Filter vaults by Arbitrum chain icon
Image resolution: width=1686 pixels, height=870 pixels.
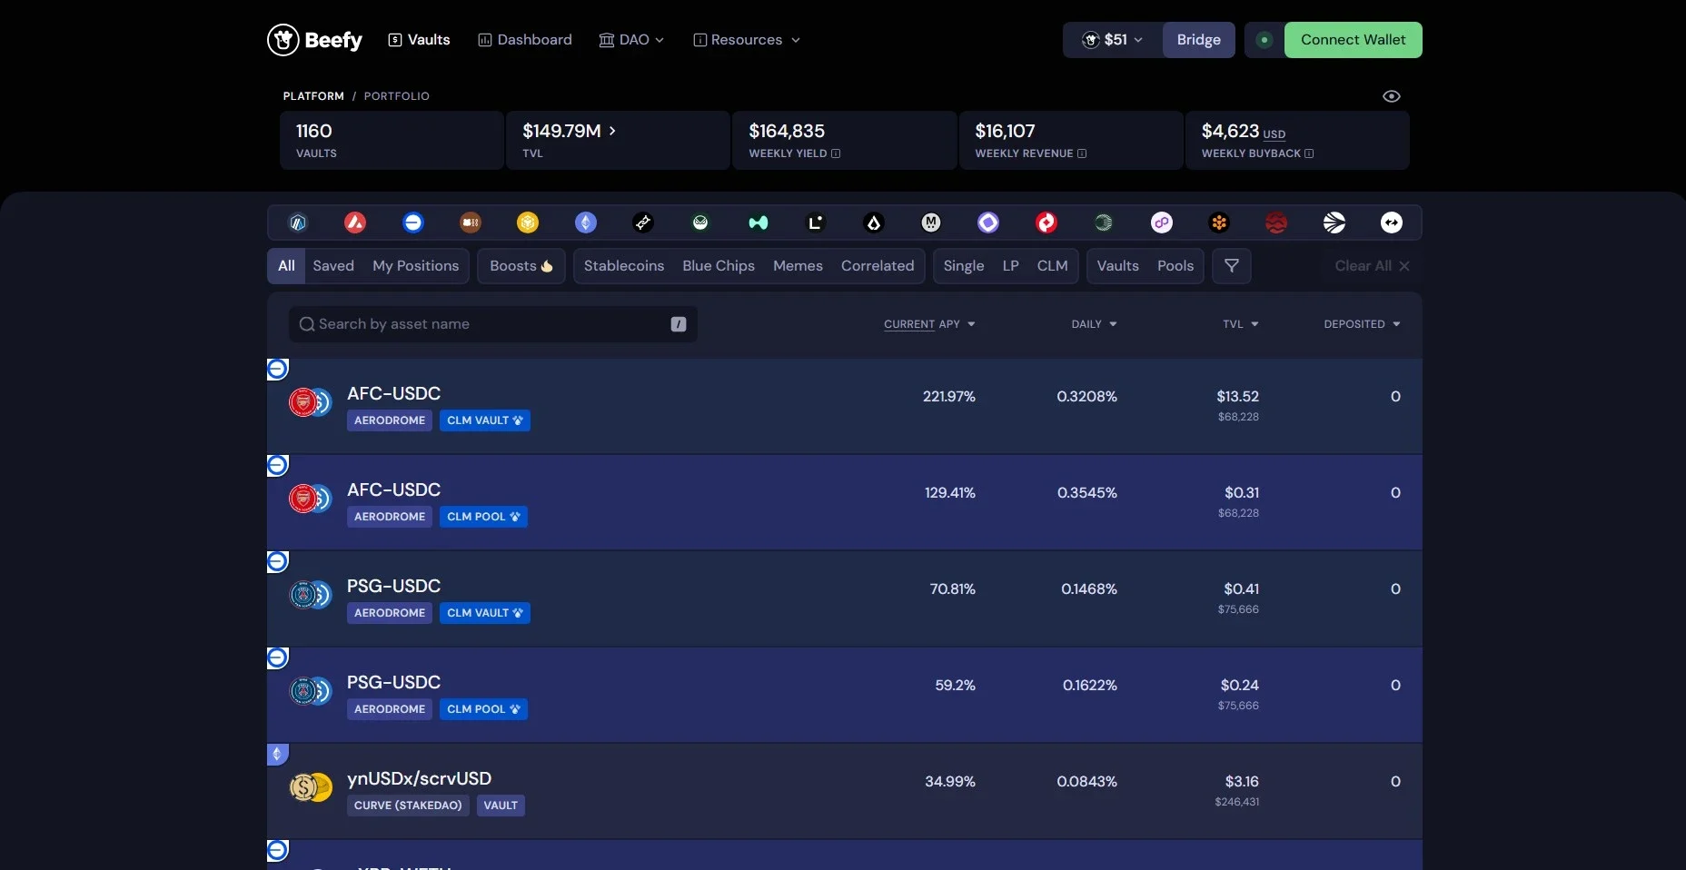(298, 222)
